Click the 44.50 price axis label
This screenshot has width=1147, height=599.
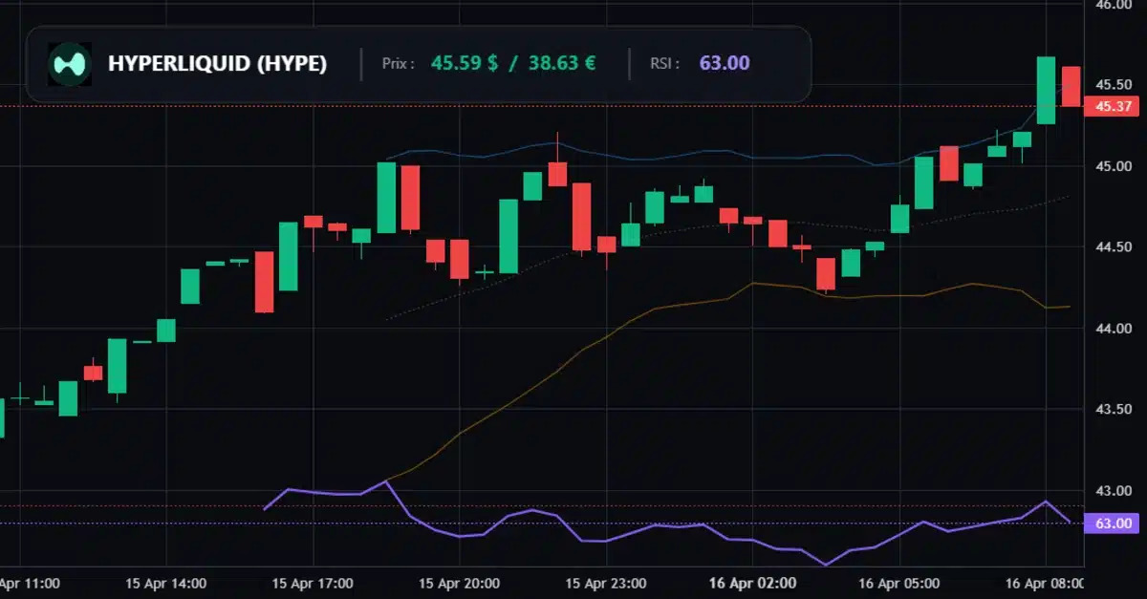coord(1114,247)
